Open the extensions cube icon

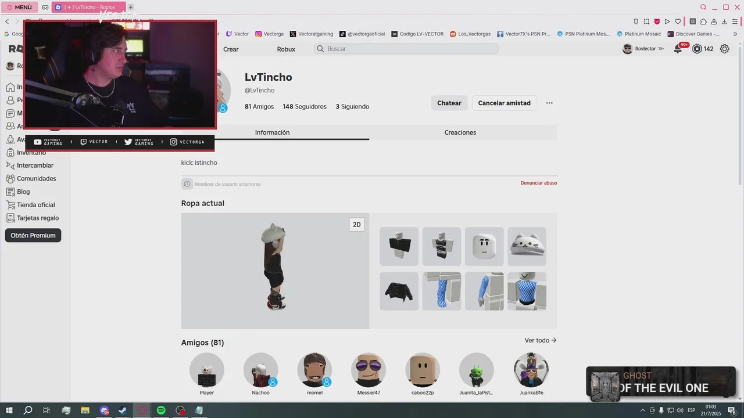pos(703,21)
